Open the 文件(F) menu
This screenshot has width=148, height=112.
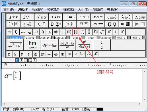coord(9,10)
